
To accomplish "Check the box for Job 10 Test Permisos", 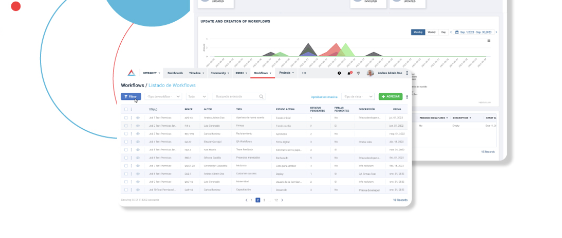I will click(x=126, y=190).
